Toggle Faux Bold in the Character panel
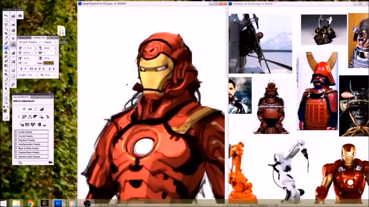 21,69
